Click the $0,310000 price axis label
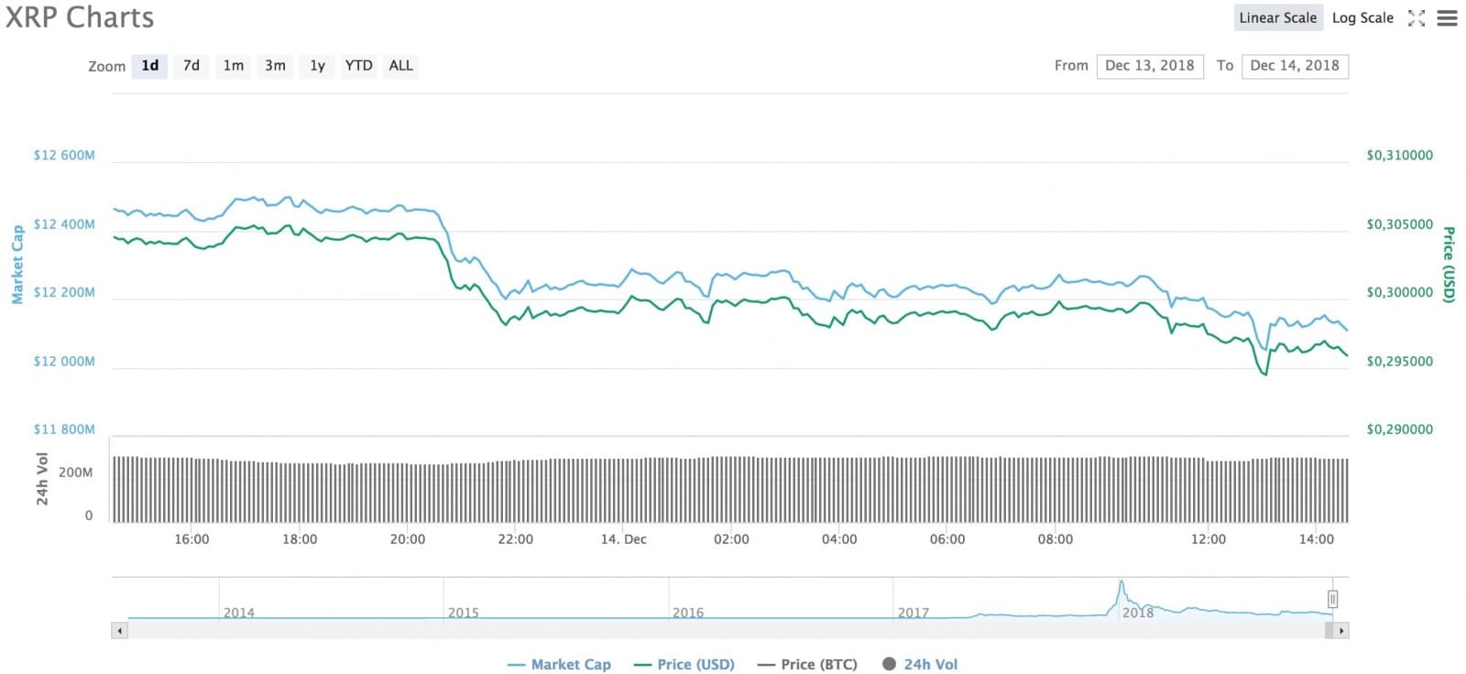This screenshot has width=1466, height=674. click(x=1399, y=155)
